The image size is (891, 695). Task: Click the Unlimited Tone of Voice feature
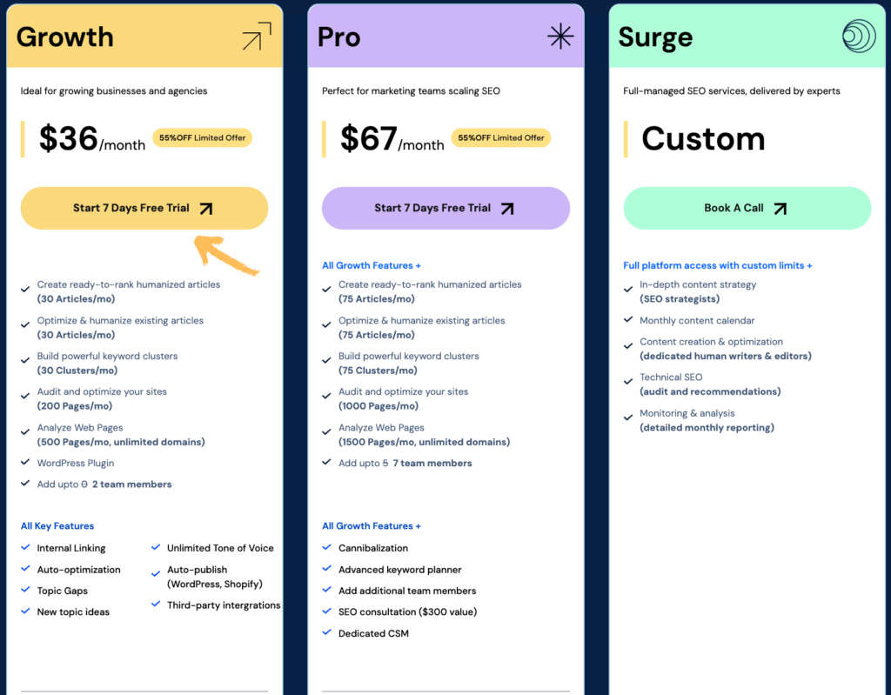click(220, 548)
